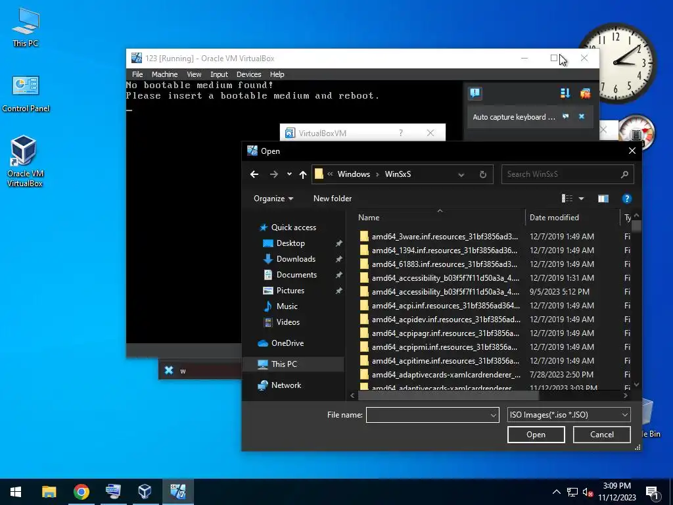Image resolution: width=673 pixels, height=505 pixels.
Task: Click the blue Get help icon
Action: (x=626, y=199)
